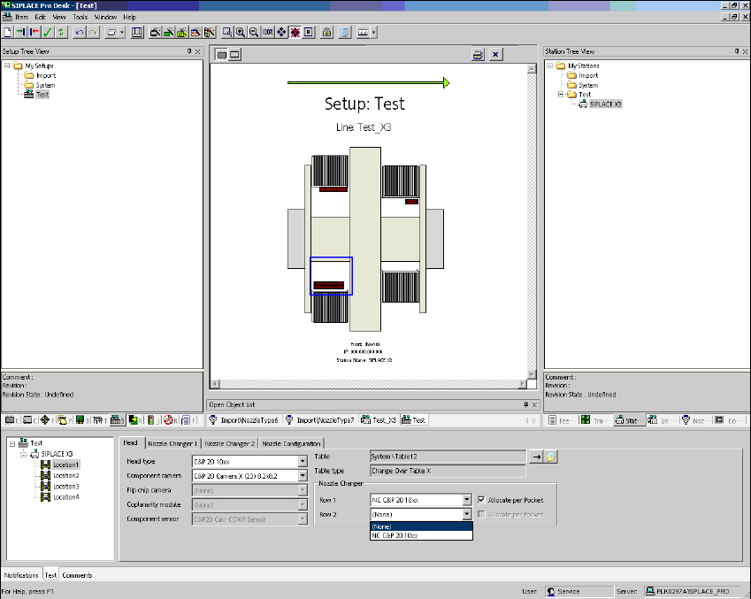Click the zoom 100% icon
The image size is (751, 599).
pos(268,33)
